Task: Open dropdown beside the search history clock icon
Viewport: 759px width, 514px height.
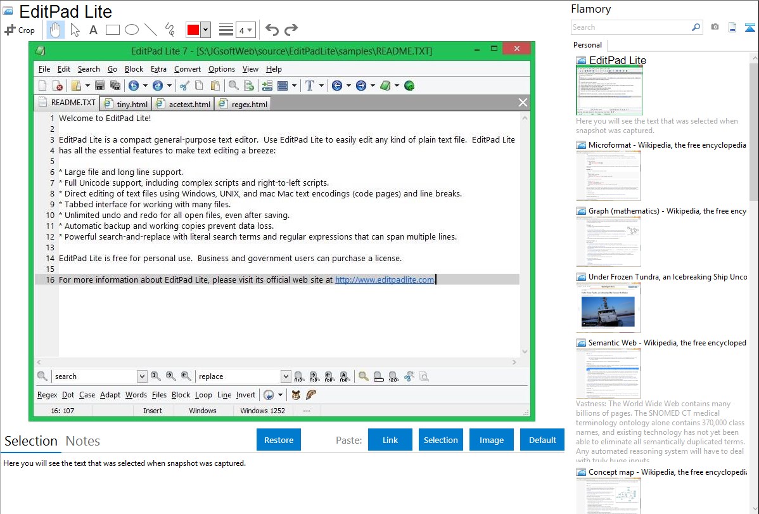Action: pos(280,395)
